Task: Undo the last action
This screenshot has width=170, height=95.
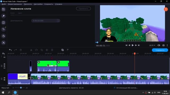Action: [10, 50]
